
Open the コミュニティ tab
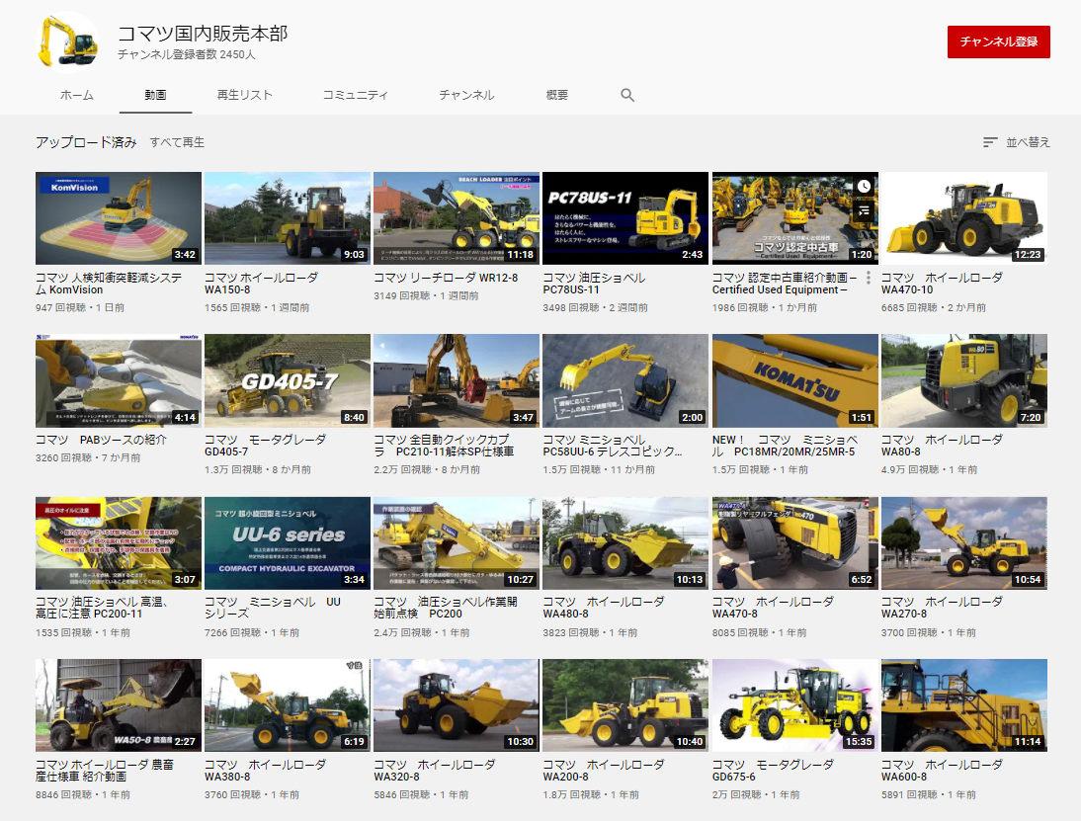356,95
